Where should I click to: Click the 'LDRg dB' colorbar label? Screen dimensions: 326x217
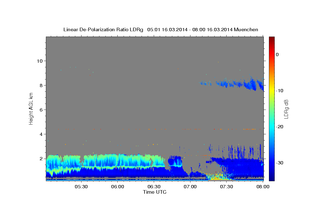point(286,109)
